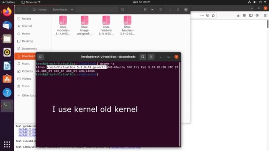
Task: Open the system menu arrow in top bar
Action: pyautogui.click(x=265, y=2)
